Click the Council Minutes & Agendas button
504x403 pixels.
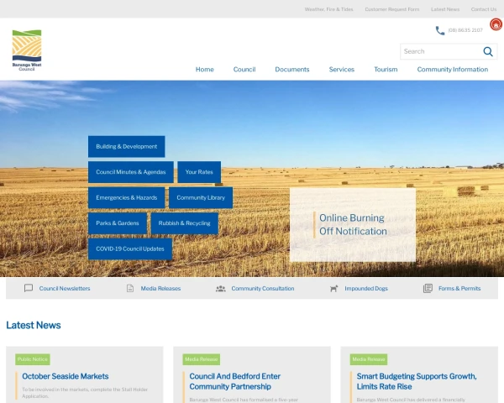131,172
